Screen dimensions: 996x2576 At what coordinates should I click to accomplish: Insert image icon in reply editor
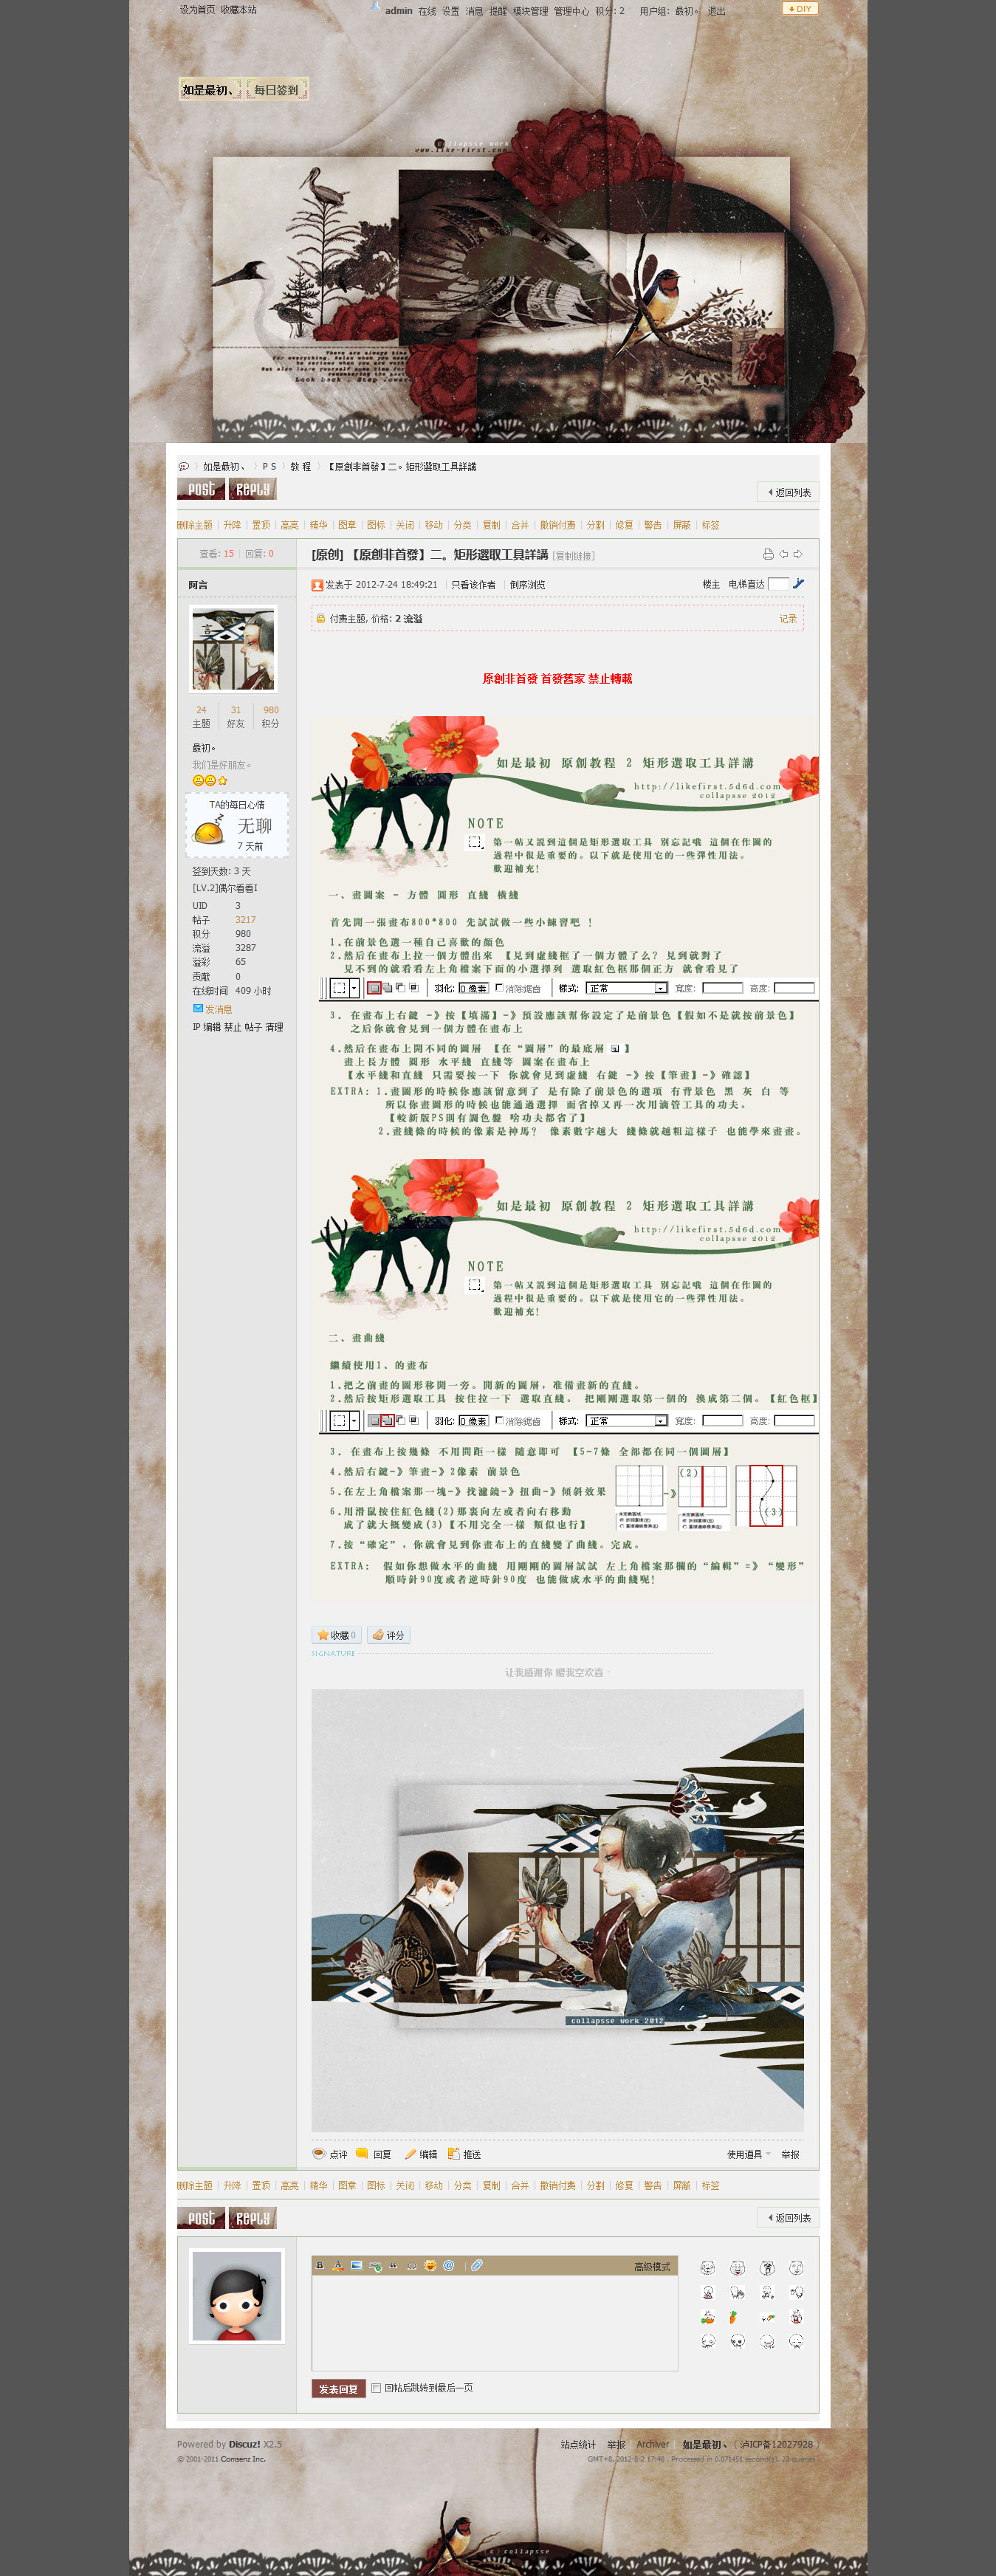356,2265
